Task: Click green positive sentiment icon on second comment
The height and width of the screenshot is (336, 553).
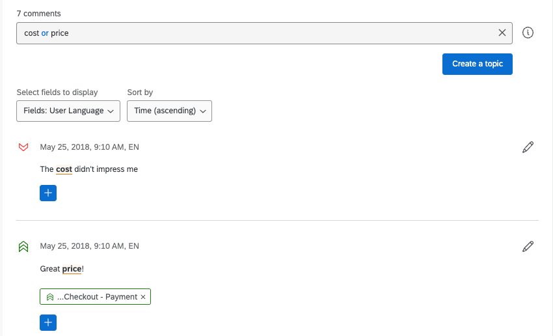Action: (x=24, y=246)
